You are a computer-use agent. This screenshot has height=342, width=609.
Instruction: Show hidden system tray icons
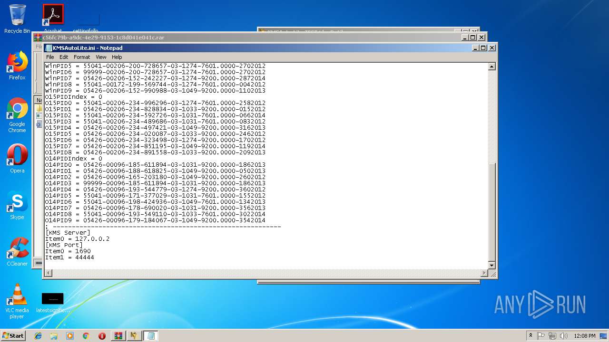coord(530,335)
